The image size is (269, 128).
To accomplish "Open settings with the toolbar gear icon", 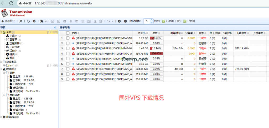I will [34, 21].
